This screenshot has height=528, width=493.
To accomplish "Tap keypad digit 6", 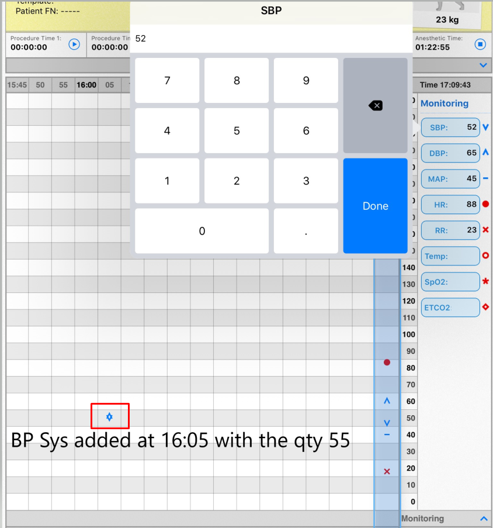I will pos(305,130).
